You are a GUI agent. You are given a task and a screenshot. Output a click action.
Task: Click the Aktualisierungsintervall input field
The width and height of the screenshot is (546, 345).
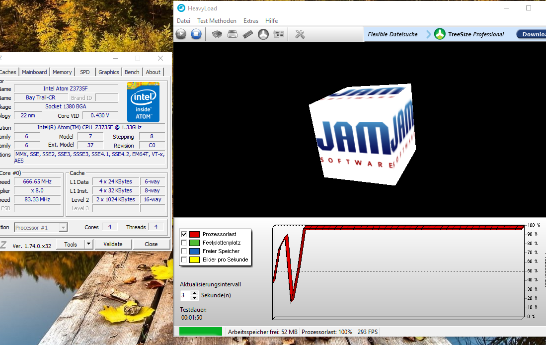[x=186, y=295]
